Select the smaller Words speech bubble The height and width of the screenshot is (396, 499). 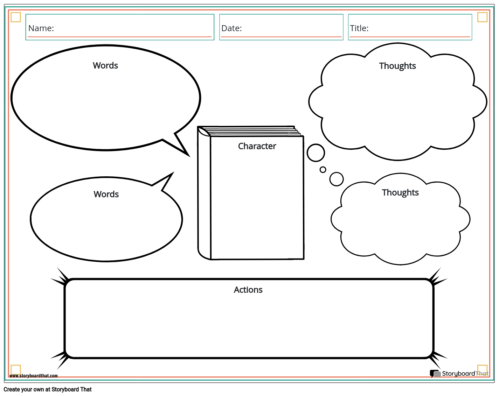pyautogui.click(x=106, y=220)
